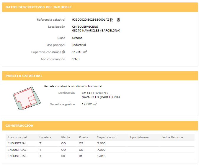Show info about Superficie construida
This screenshot has height=167, width=204.
point(64,52)
